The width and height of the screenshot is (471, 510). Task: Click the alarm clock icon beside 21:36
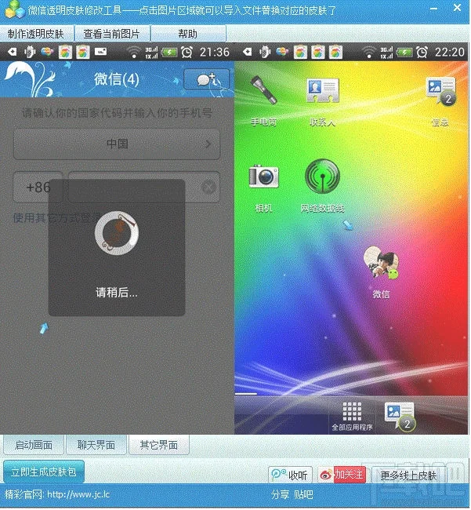pyautogui.click(x=187, y=52)
